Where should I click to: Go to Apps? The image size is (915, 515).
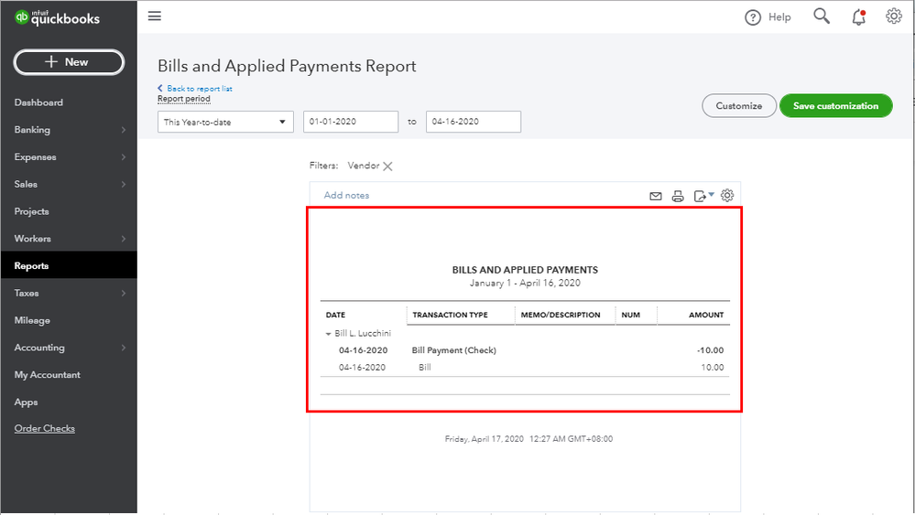tap(26, 402)
